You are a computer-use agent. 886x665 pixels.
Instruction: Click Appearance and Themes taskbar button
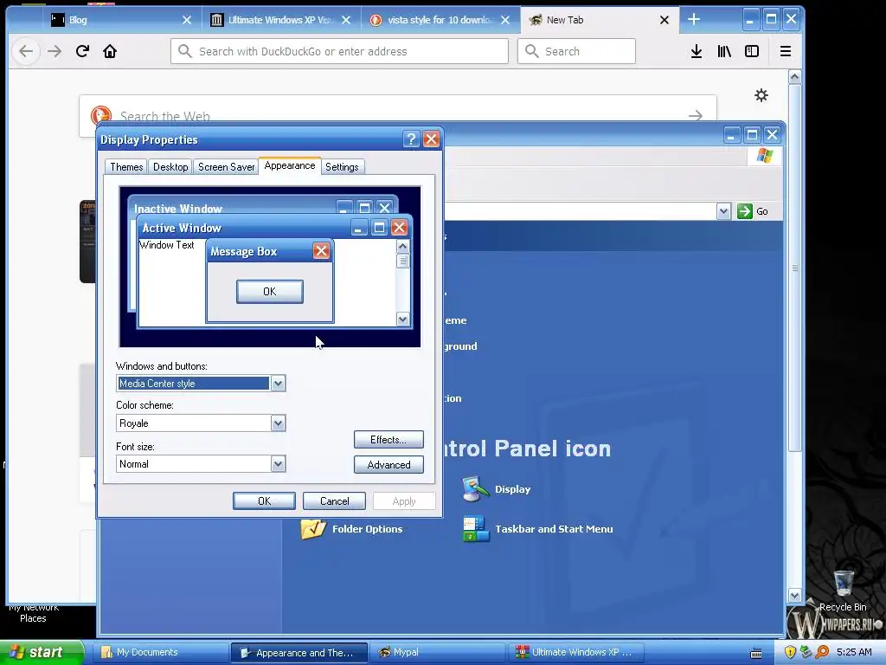[299, 653]
